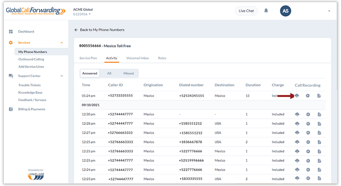Click the Dashboard grid icon
The image size is (341, 186).
pyautogui.click(x=11, y=31)
